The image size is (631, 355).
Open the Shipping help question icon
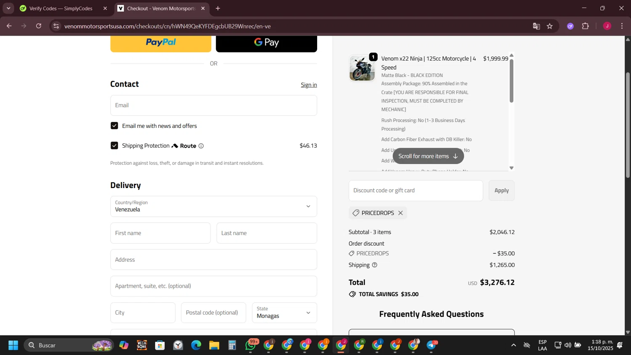374,265
